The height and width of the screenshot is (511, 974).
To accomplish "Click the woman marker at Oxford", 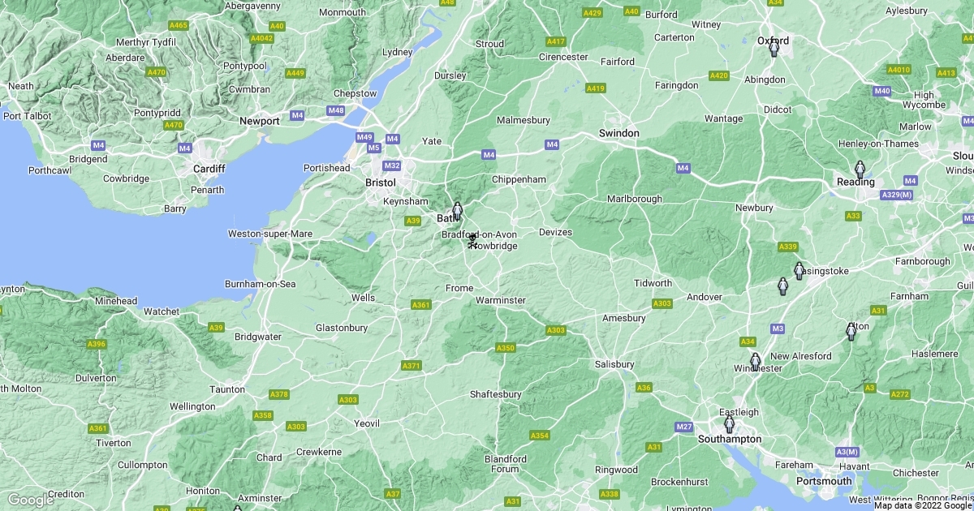I will 774,48.
